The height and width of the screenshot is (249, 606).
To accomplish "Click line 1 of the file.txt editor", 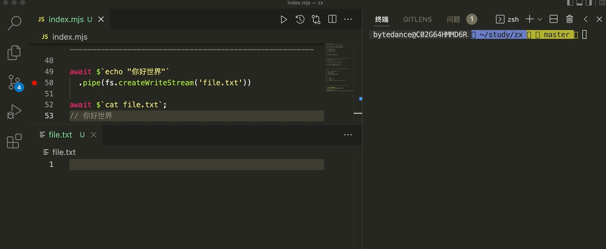I will pos(197,165).
